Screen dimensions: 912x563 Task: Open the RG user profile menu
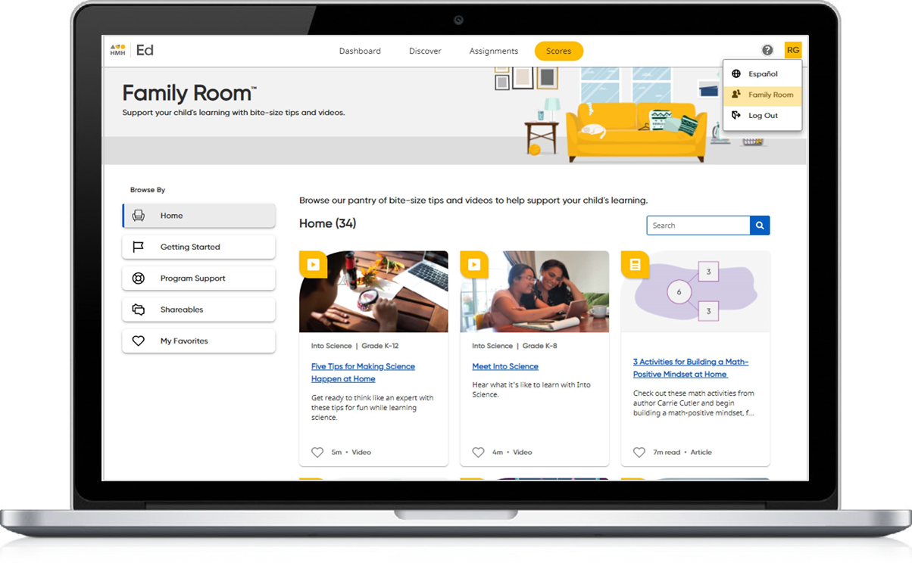click(792, 51)
